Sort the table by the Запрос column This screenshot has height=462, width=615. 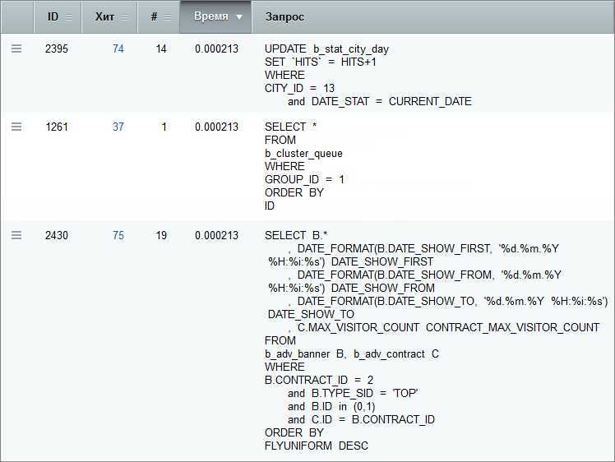click(284, 17)
